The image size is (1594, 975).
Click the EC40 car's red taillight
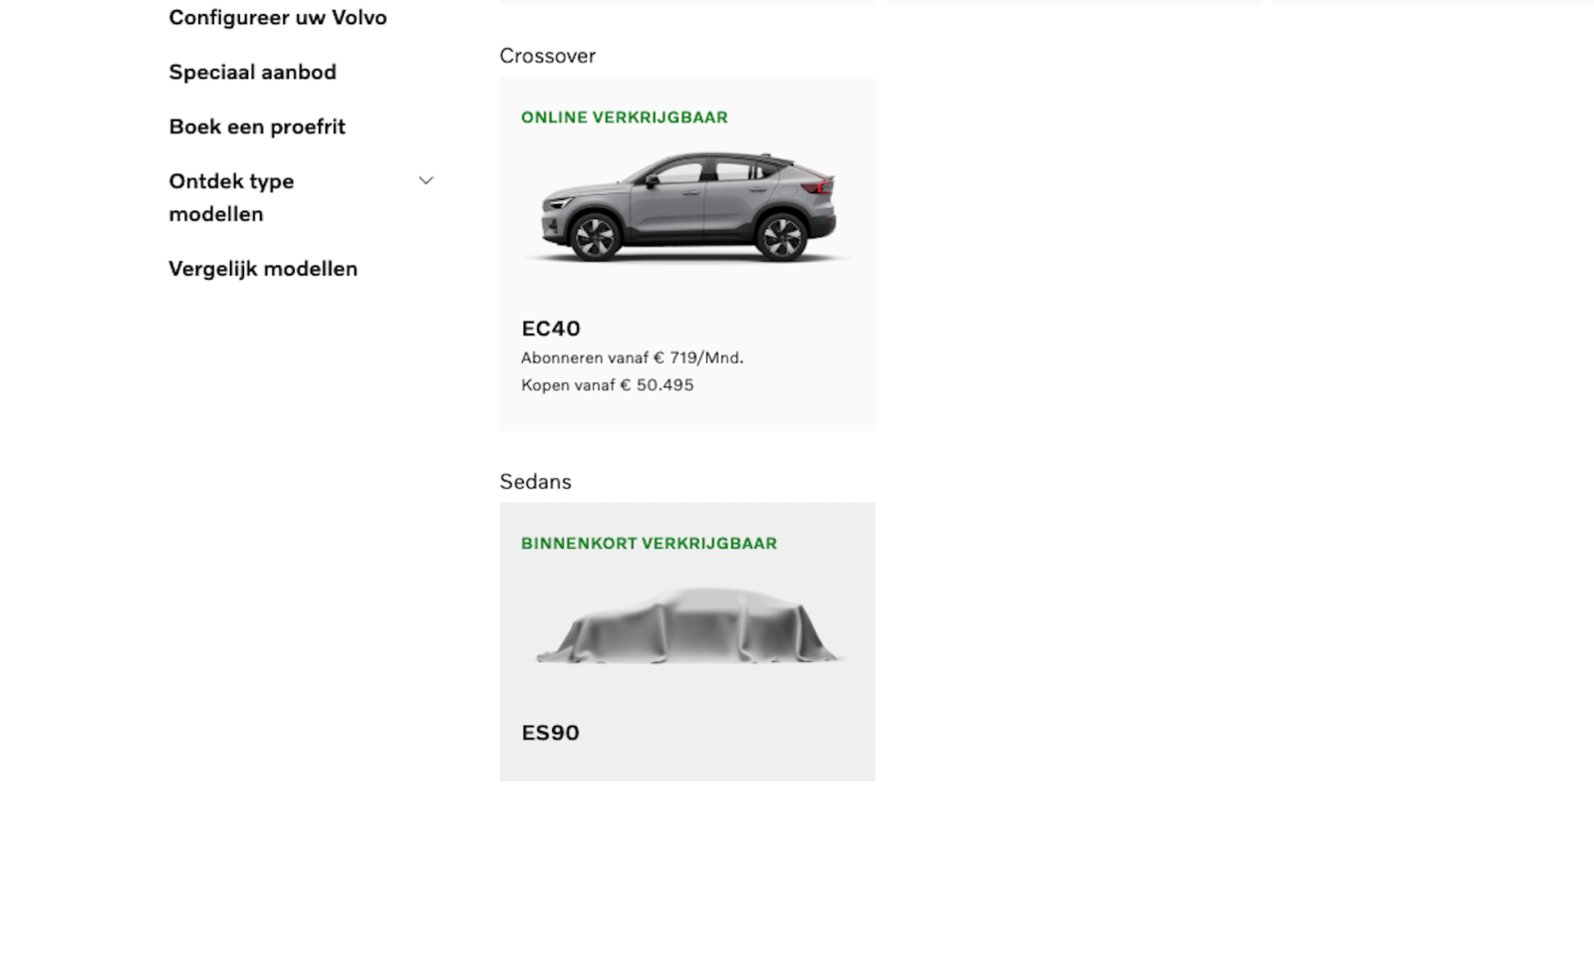822,186
